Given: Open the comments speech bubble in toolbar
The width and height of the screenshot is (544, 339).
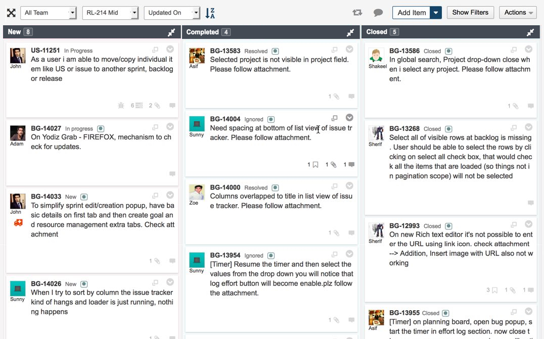Looking at the screenshot, I should point(378,13).
